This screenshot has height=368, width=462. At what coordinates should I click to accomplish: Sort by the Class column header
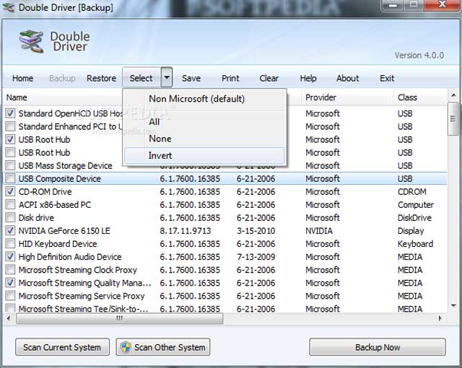tap(407, 97)
